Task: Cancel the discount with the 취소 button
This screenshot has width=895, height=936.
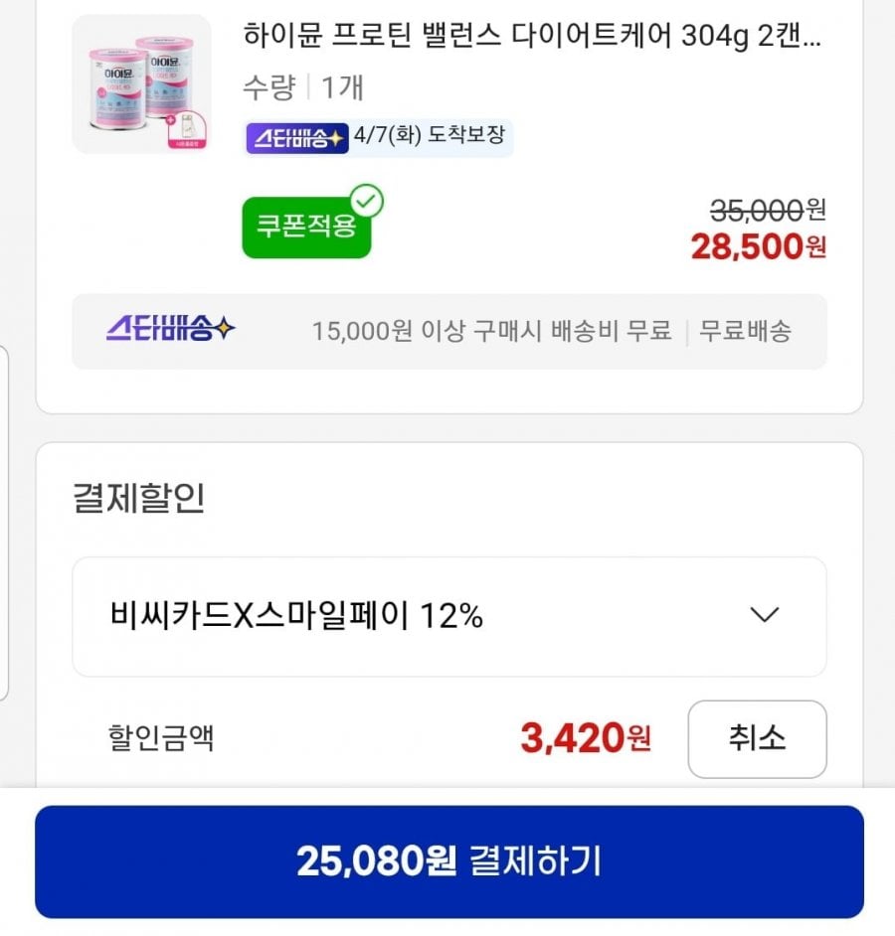Action: coord(756,739)
